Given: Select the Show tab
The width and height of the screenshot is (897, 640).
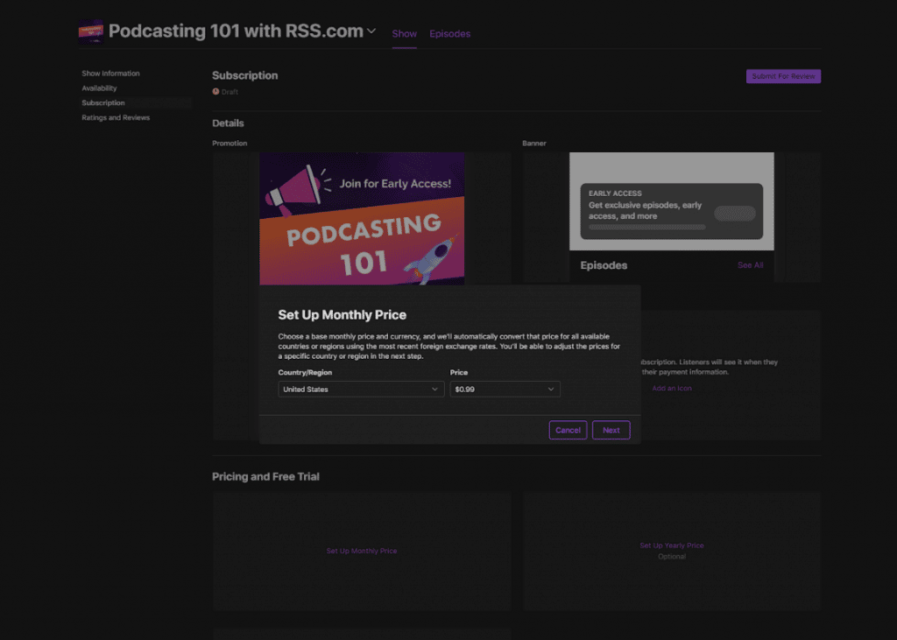Looking at the screenshot, I should click(404, 34).
